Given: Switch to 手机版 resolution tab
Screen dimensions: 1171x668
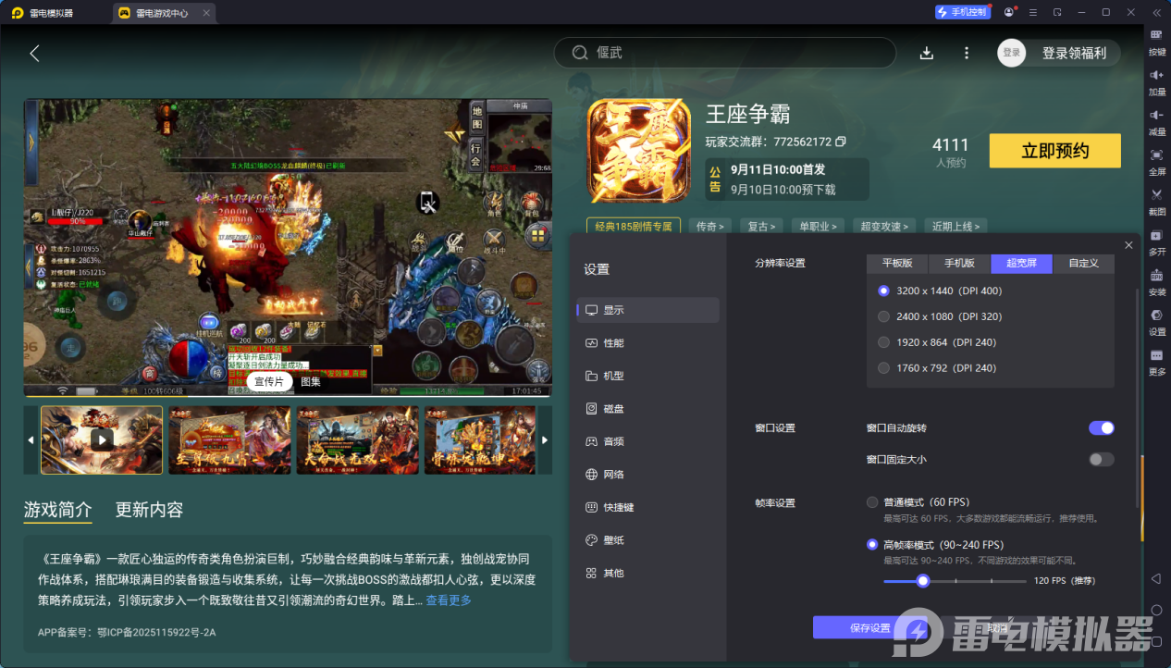Looking at the screenshot, I should (959, 264).
